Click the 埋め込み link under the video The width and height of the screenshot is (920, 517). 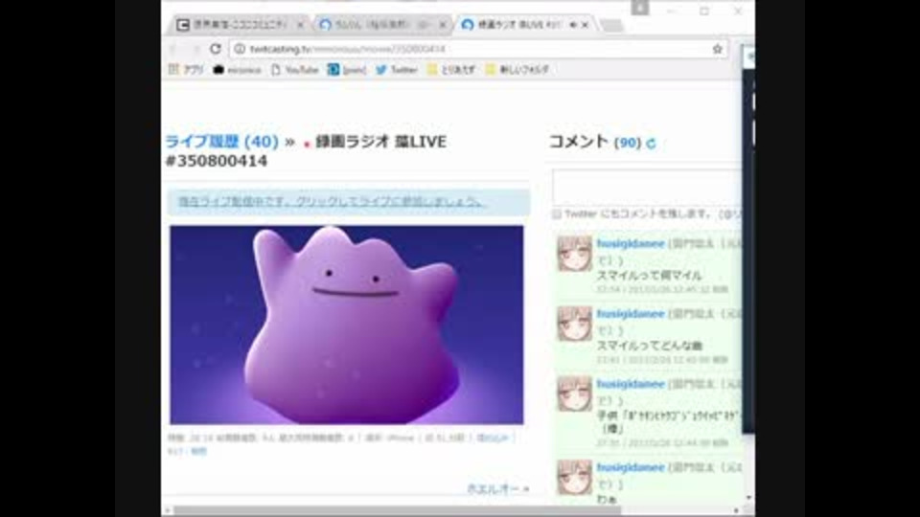(x=493, y=438)
